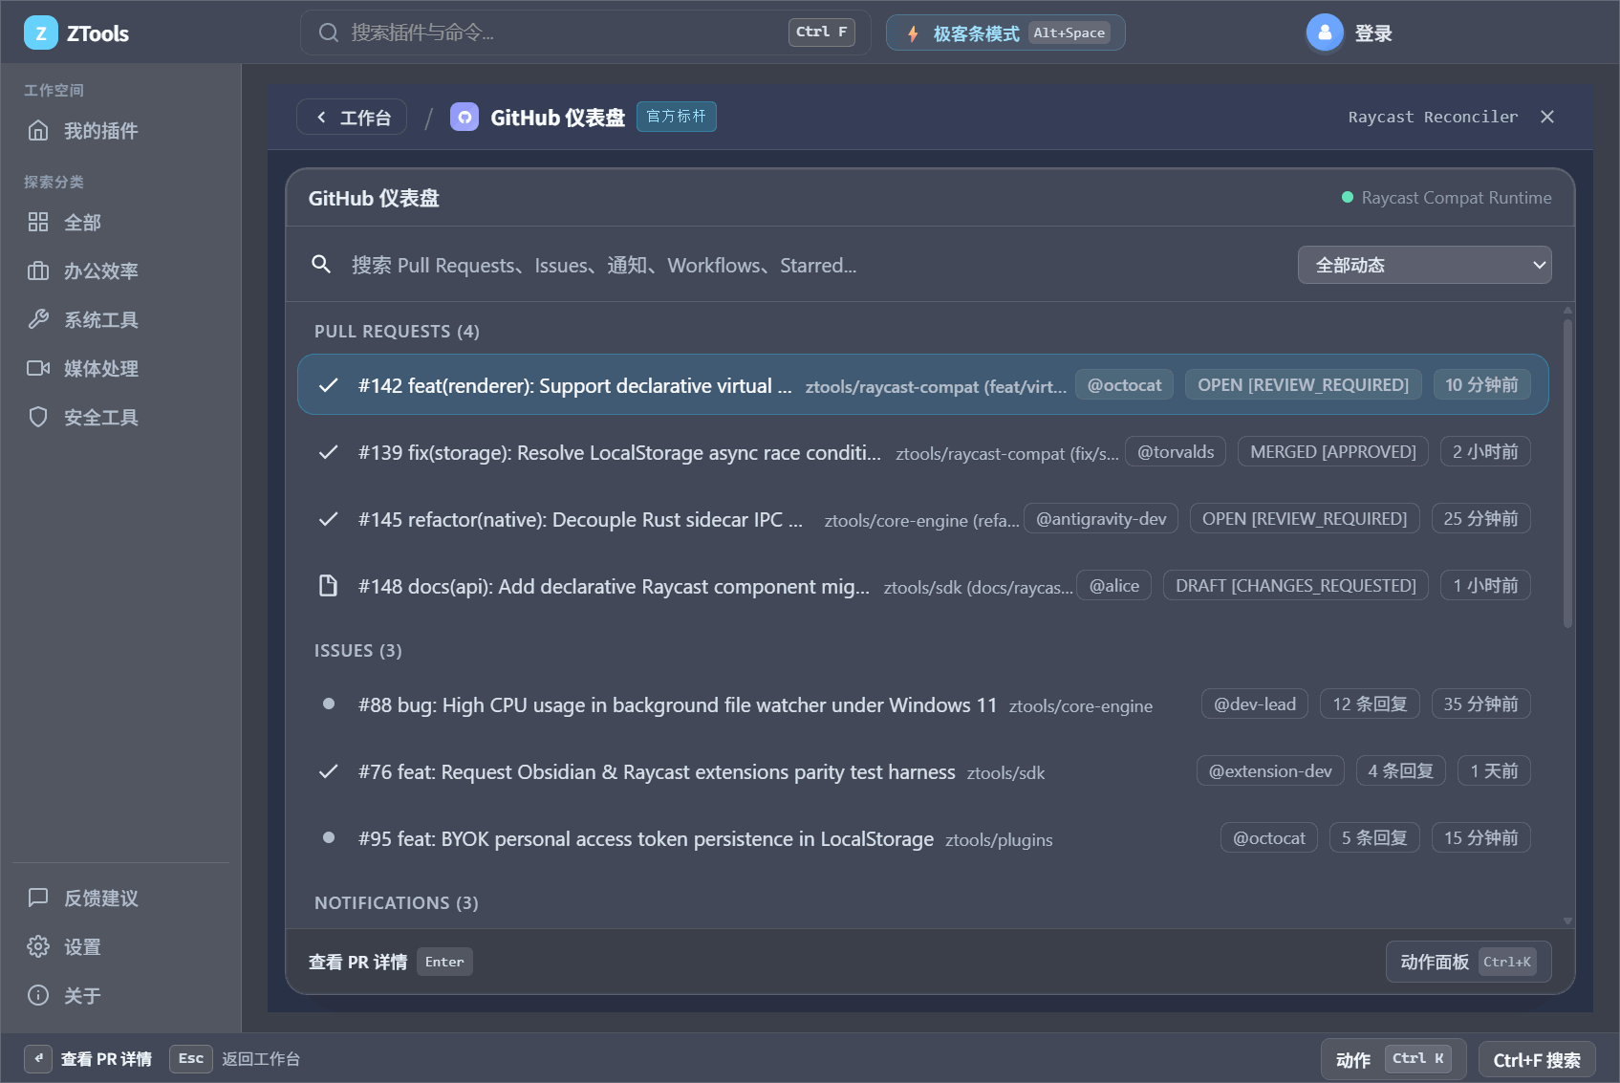
Task: Close the GitHub dashboard plugin panel
Action: pos(1547,117)
